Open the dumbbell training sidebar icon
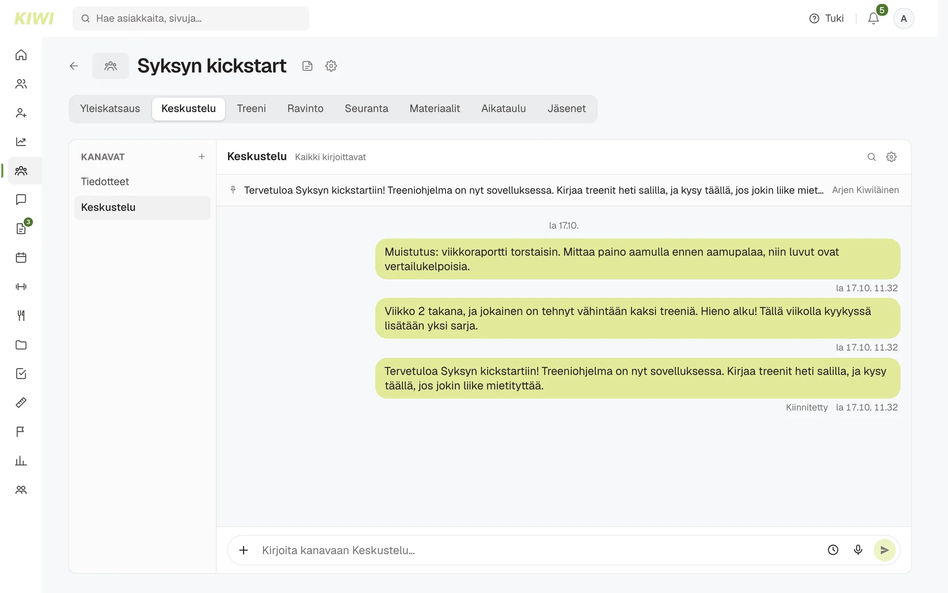The image size is (948, 593). tap(21, 287)
